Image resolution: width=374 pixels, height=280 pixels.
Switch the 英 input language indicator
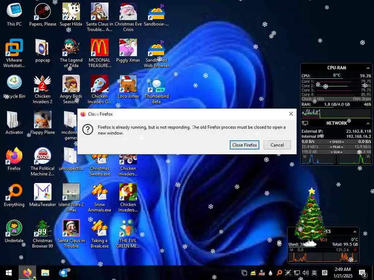coord(314,273)
